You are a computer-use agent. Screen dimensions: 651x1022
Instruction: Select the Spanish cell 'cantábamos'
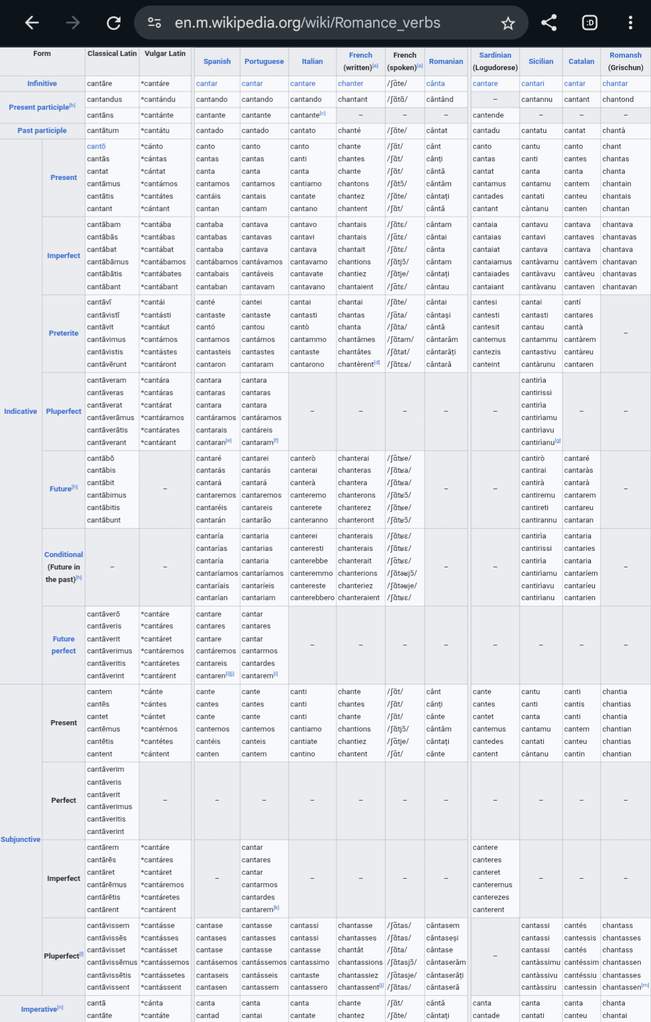click(x=217, y=262)
